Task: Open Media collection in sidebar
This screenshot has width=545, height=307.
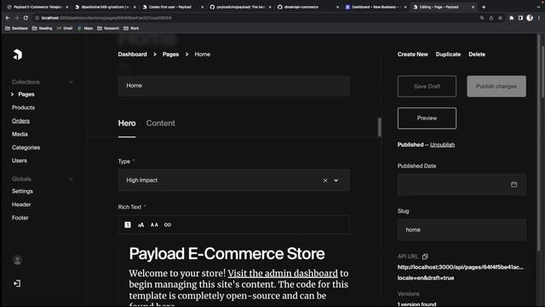Action: [20, 134]
